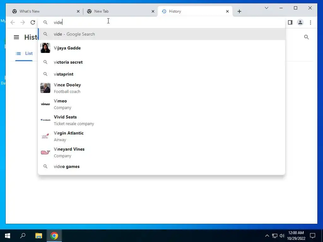Select the List view tab

24,54
